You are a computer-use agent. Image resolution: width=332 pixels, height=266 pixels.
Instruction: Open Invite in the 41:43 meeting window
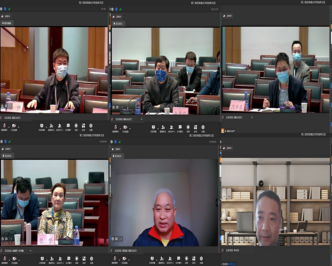(x=51, y=126)
